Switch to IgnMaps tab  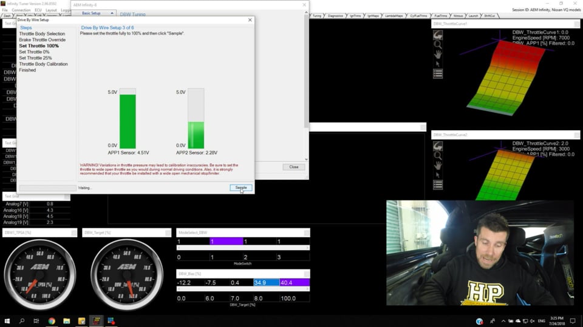[x=373, y=16]
